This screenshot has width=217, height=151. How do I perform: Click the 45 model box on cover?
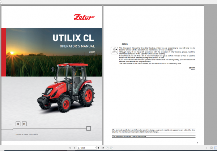(x=18, y=124)
